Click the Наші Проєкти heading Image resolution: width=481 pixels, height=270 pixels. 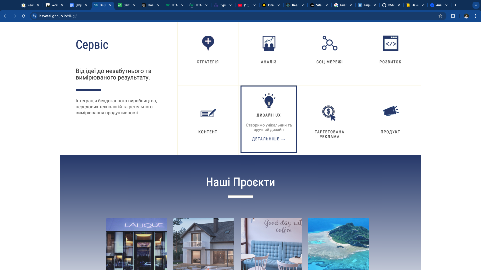(241, 182)
